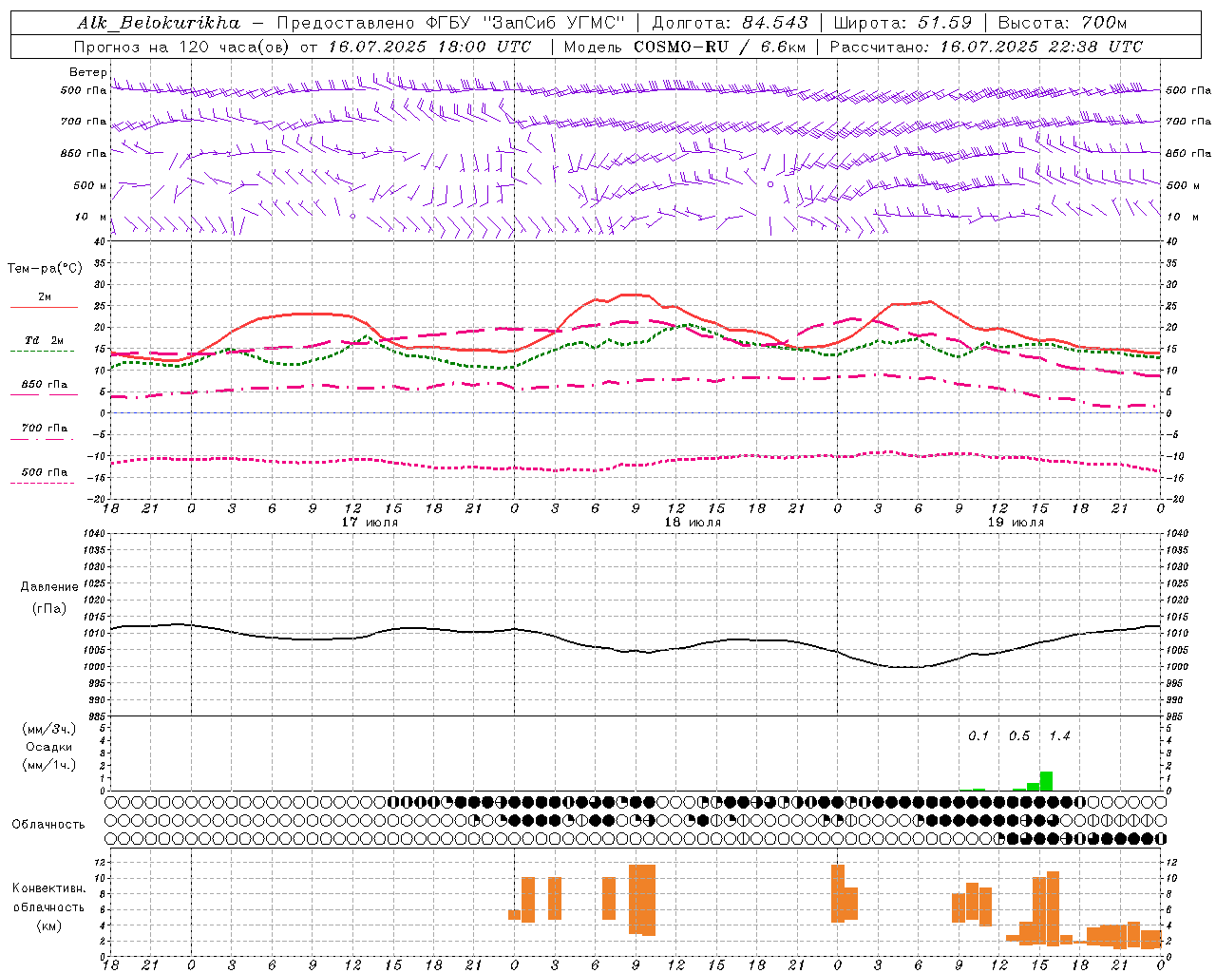The width and height of the screenshot is (1216, 973).
Task: Click the 17 июля date label
Action: (369, 523)
